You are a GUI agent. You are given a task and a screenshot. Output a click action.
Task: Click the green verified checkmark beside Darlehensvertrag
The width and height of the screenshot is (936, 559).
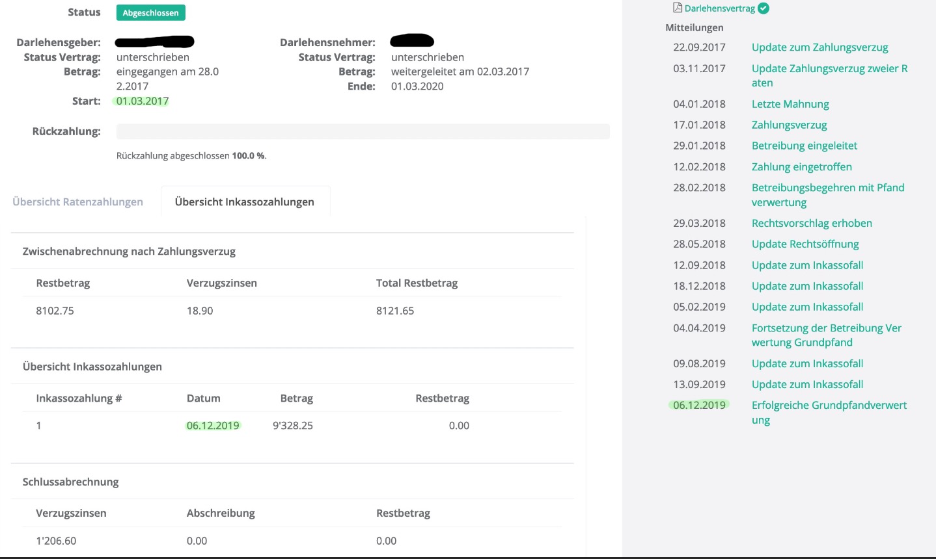pos(764,8)
